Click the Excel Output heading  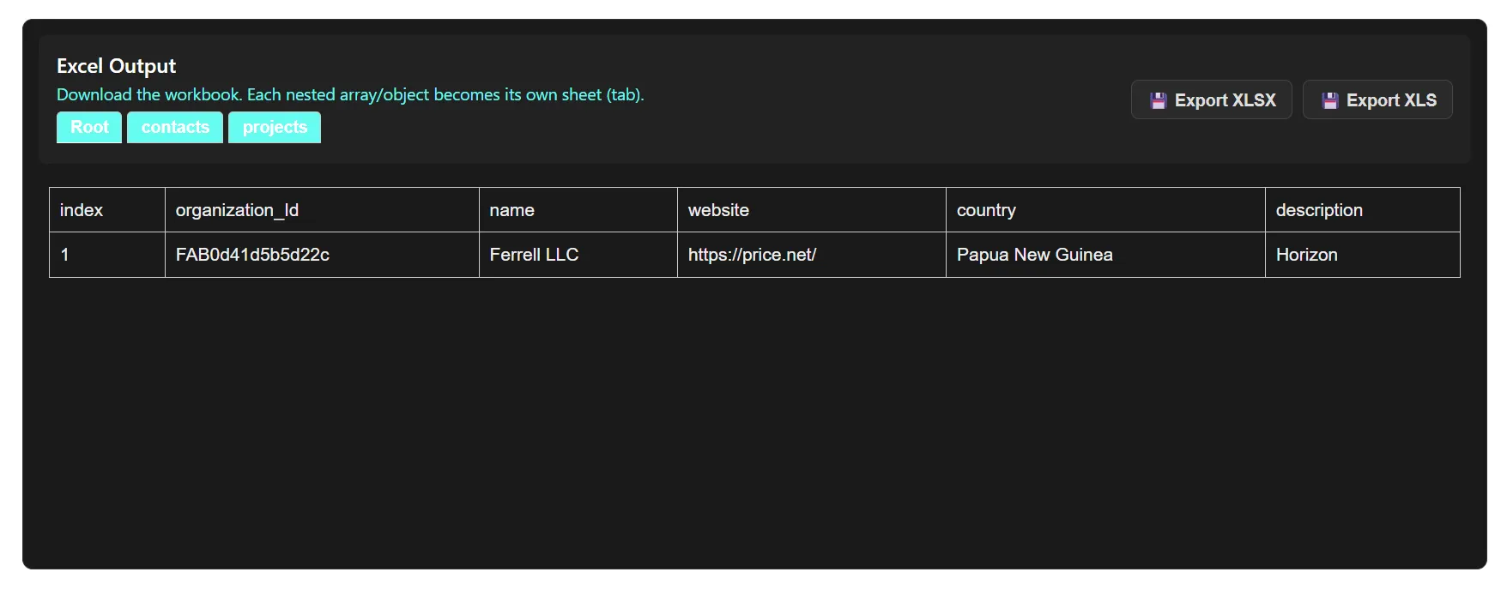click(116, 65)
